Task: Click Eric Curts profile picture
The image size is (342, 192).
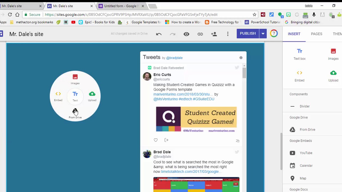Action: click(147, 76)
